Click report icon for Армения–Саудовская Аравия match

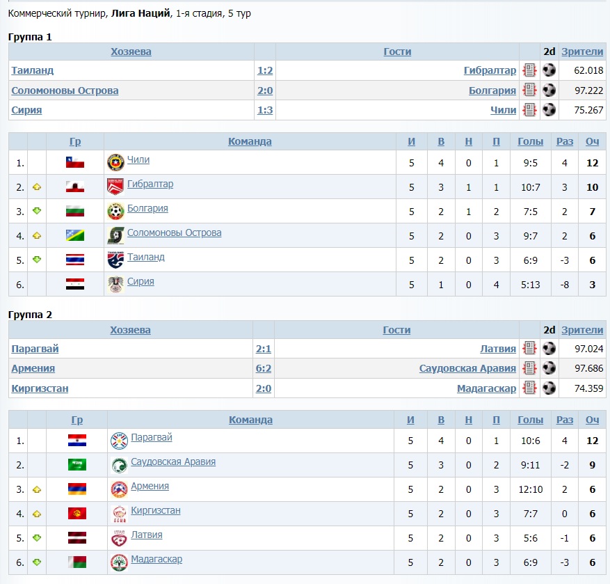coord(529,368)
